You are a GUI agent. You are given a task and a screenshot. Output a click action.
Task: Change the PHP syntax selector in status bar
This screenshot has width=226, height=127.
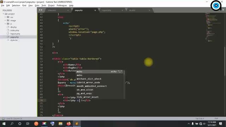pos(216,119)
